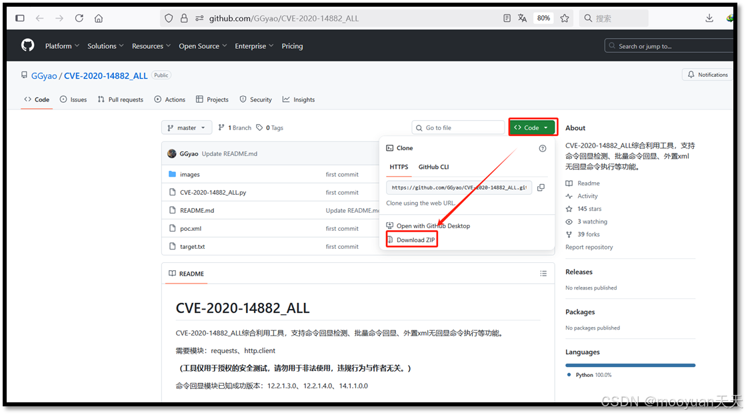Go to the Pricing page
The height and width of the screenshot is (415, 746).
point(292,45)
